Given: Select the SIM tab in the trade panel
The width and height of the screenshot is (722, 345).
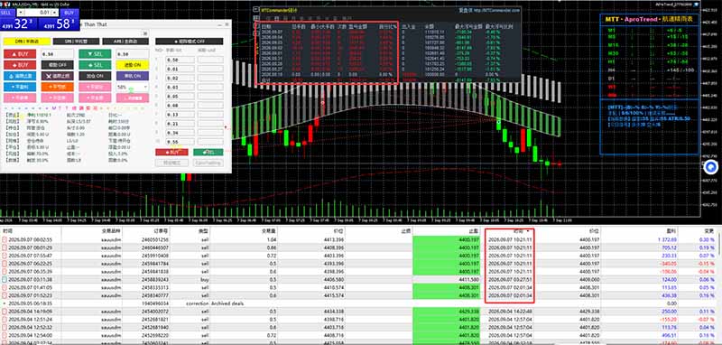Looking at the screenshot, I should [76, 42].
